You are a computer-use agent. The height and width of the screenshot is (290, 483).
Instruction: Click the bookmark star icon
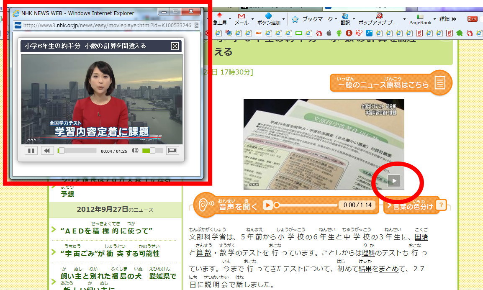tap(295, 19)
